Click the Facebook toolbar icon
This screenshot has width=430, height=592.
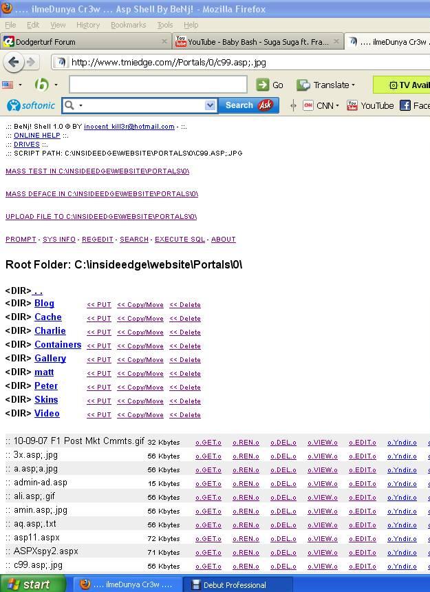pyautogui.click(x=405, y=105)
